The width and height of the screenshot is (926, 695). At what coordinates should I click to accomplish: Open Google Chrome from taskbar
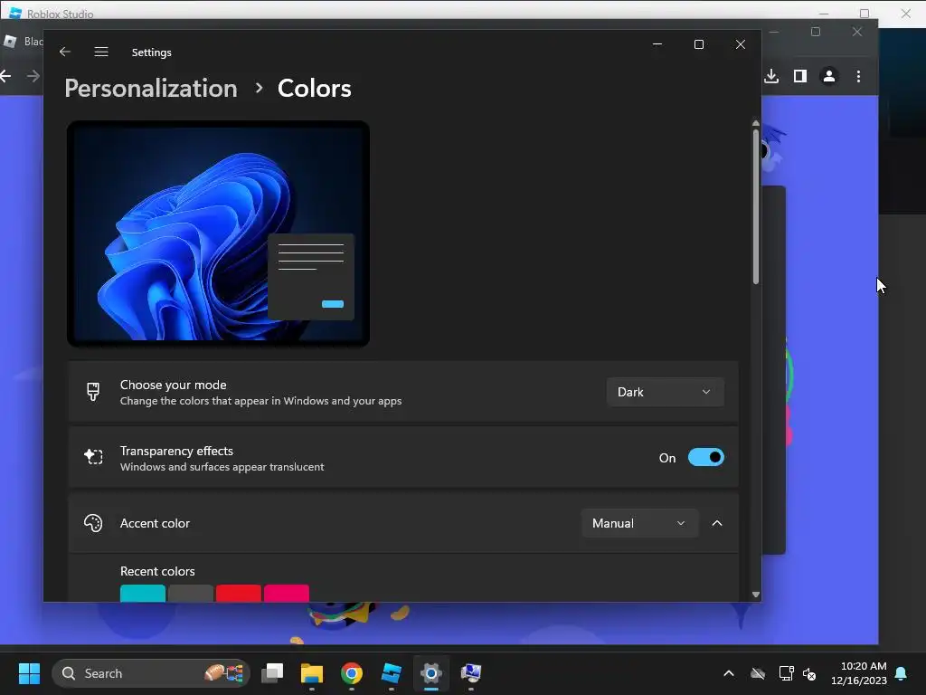coord(352,673)
